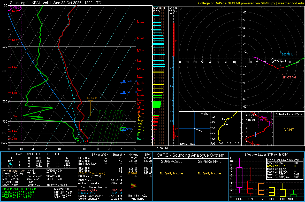Click the 'Supercell = 0.0' composite value
Viewport: 305px width, 202px height.
[x=63, y=189]
